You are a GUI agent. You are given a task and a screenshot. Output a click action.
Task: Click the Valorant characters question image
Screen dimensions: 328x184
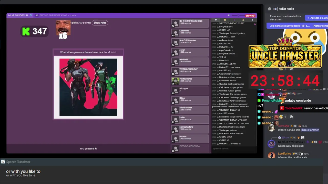tap(88, 87)
